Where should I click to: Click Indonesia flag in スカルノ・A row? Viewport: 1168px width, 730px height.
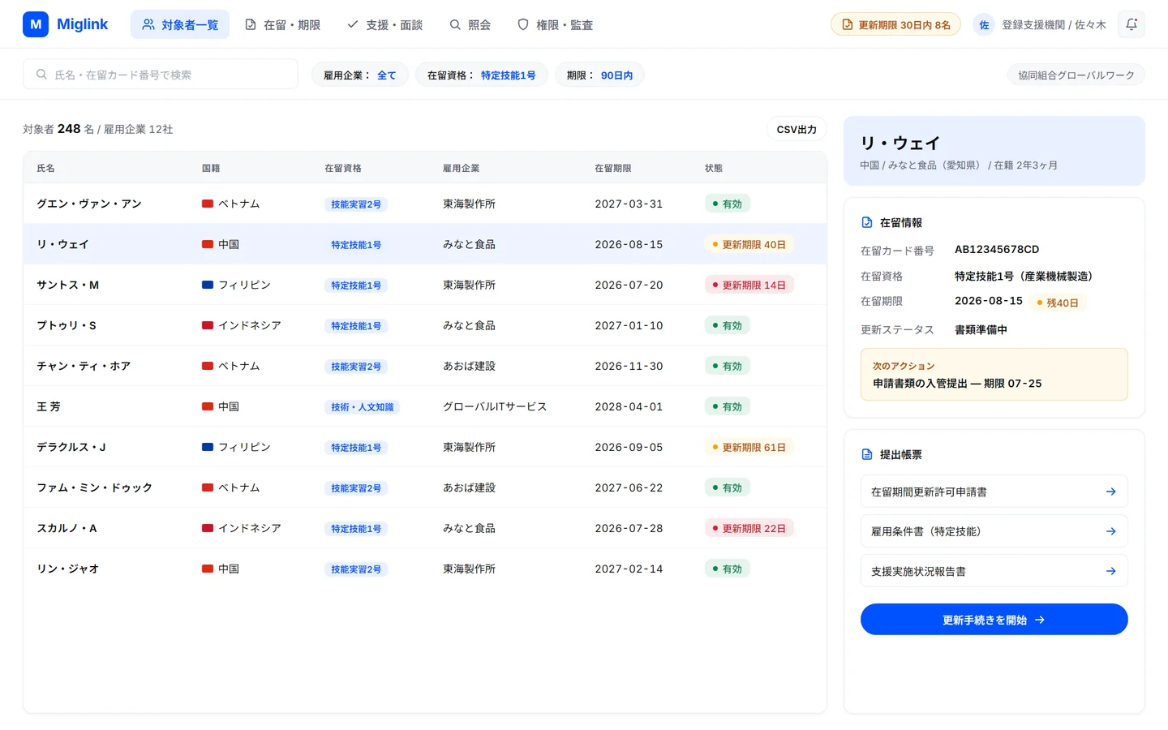tap(208, 528)
